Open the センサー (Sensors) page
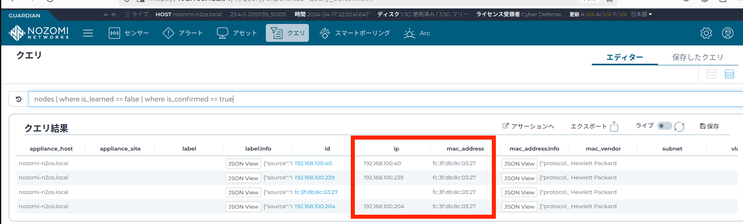The image size is (743, 224). pyautogui.click(x=129, y=33)
